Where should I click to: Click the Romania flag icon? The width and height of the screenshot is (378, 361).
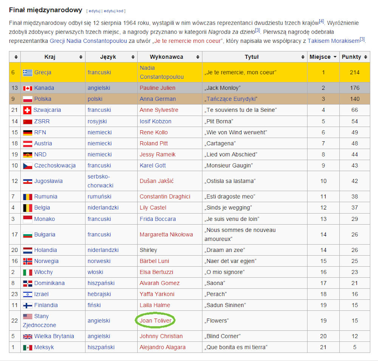(x=28, y=197)
